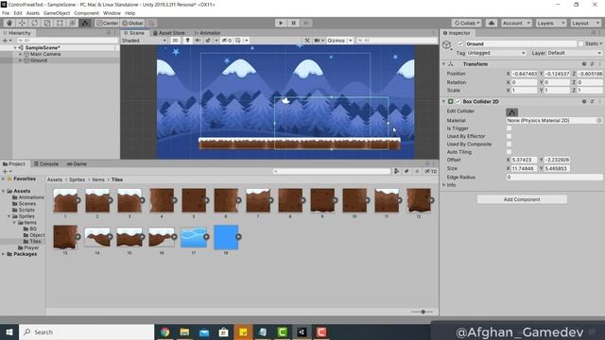Click the Windows Start button
The height and width of the screenshot is (340, 605).
[x=9, y=331]
